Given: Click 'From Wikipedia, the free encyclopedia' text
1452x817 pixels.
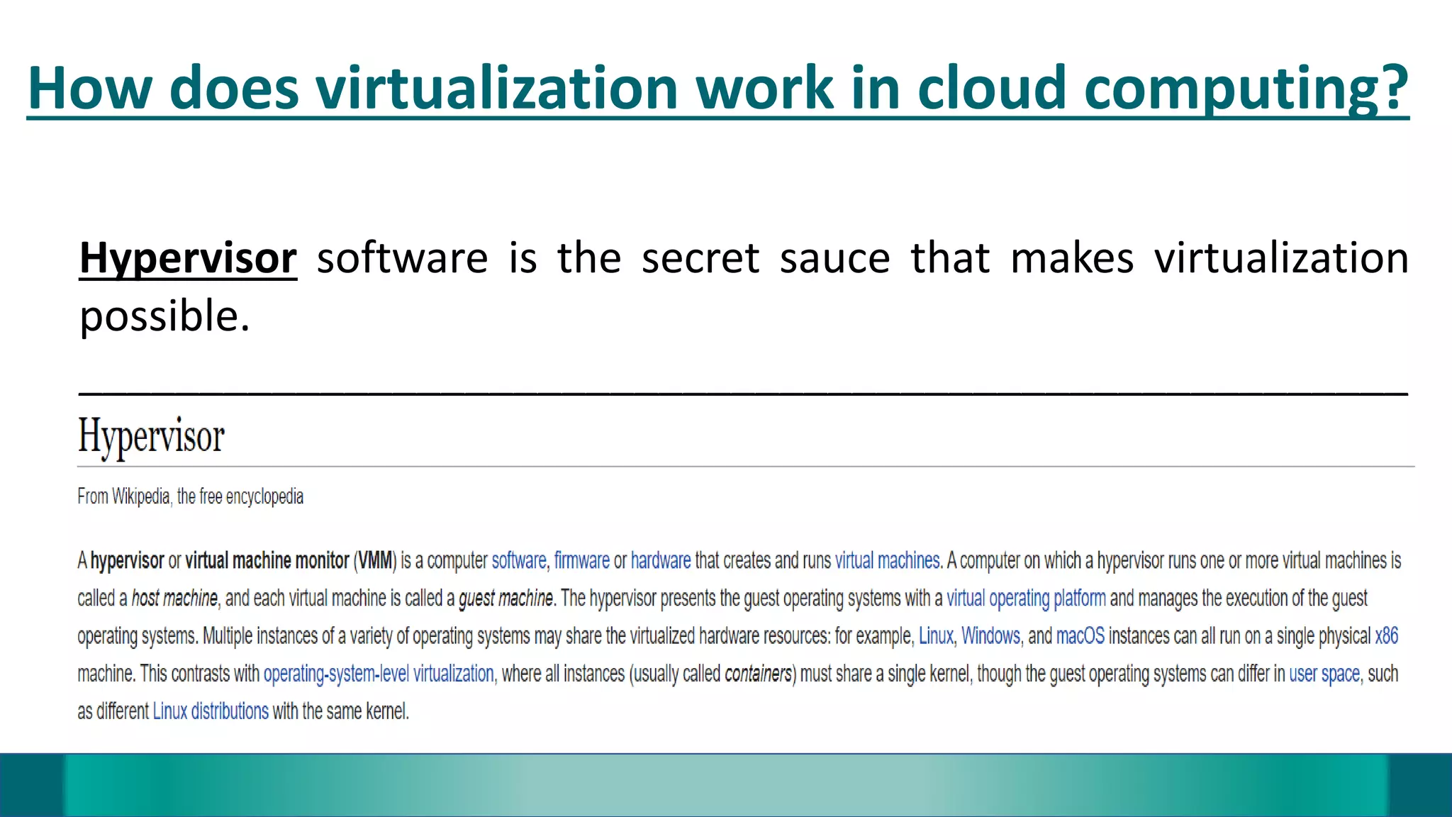Looking at the screenshot, I should coord(190,496).
